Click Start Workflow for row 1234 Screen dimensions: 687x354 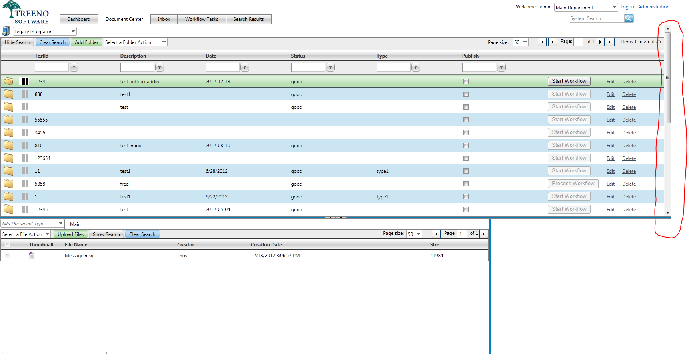click(569, 81)
